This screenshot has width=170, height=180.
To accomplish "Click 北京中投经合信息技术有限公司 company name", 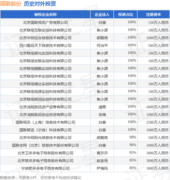I will point(45,38).
